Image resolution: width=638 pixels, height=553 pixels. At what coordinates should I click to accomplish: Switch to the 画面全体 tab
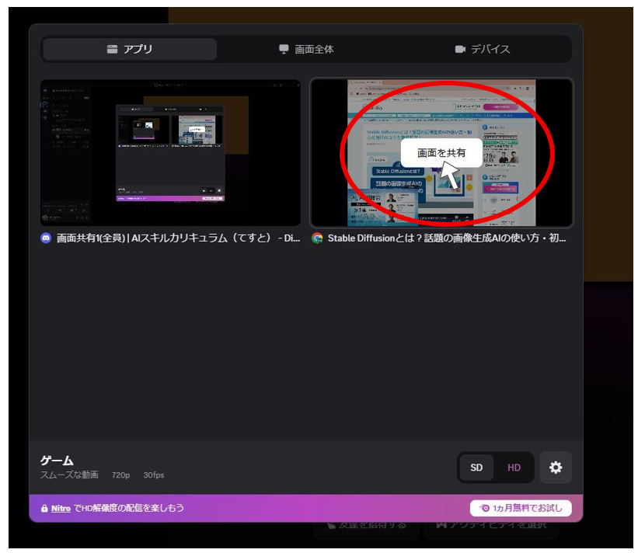pos(307,49)
